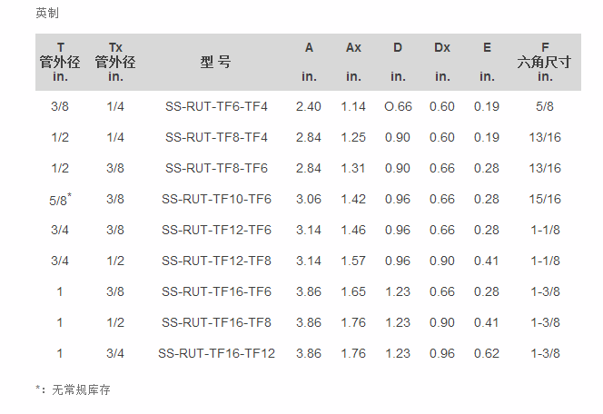Click part number SS-RUT-TF16-TF6

(216, 291)
